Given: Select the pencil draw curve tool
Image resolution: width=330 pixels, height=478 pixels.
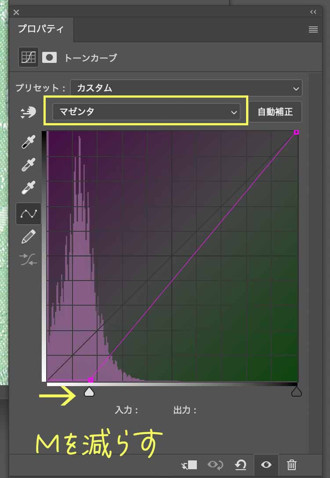Looking at the screenshot, I should click(29, 238).
